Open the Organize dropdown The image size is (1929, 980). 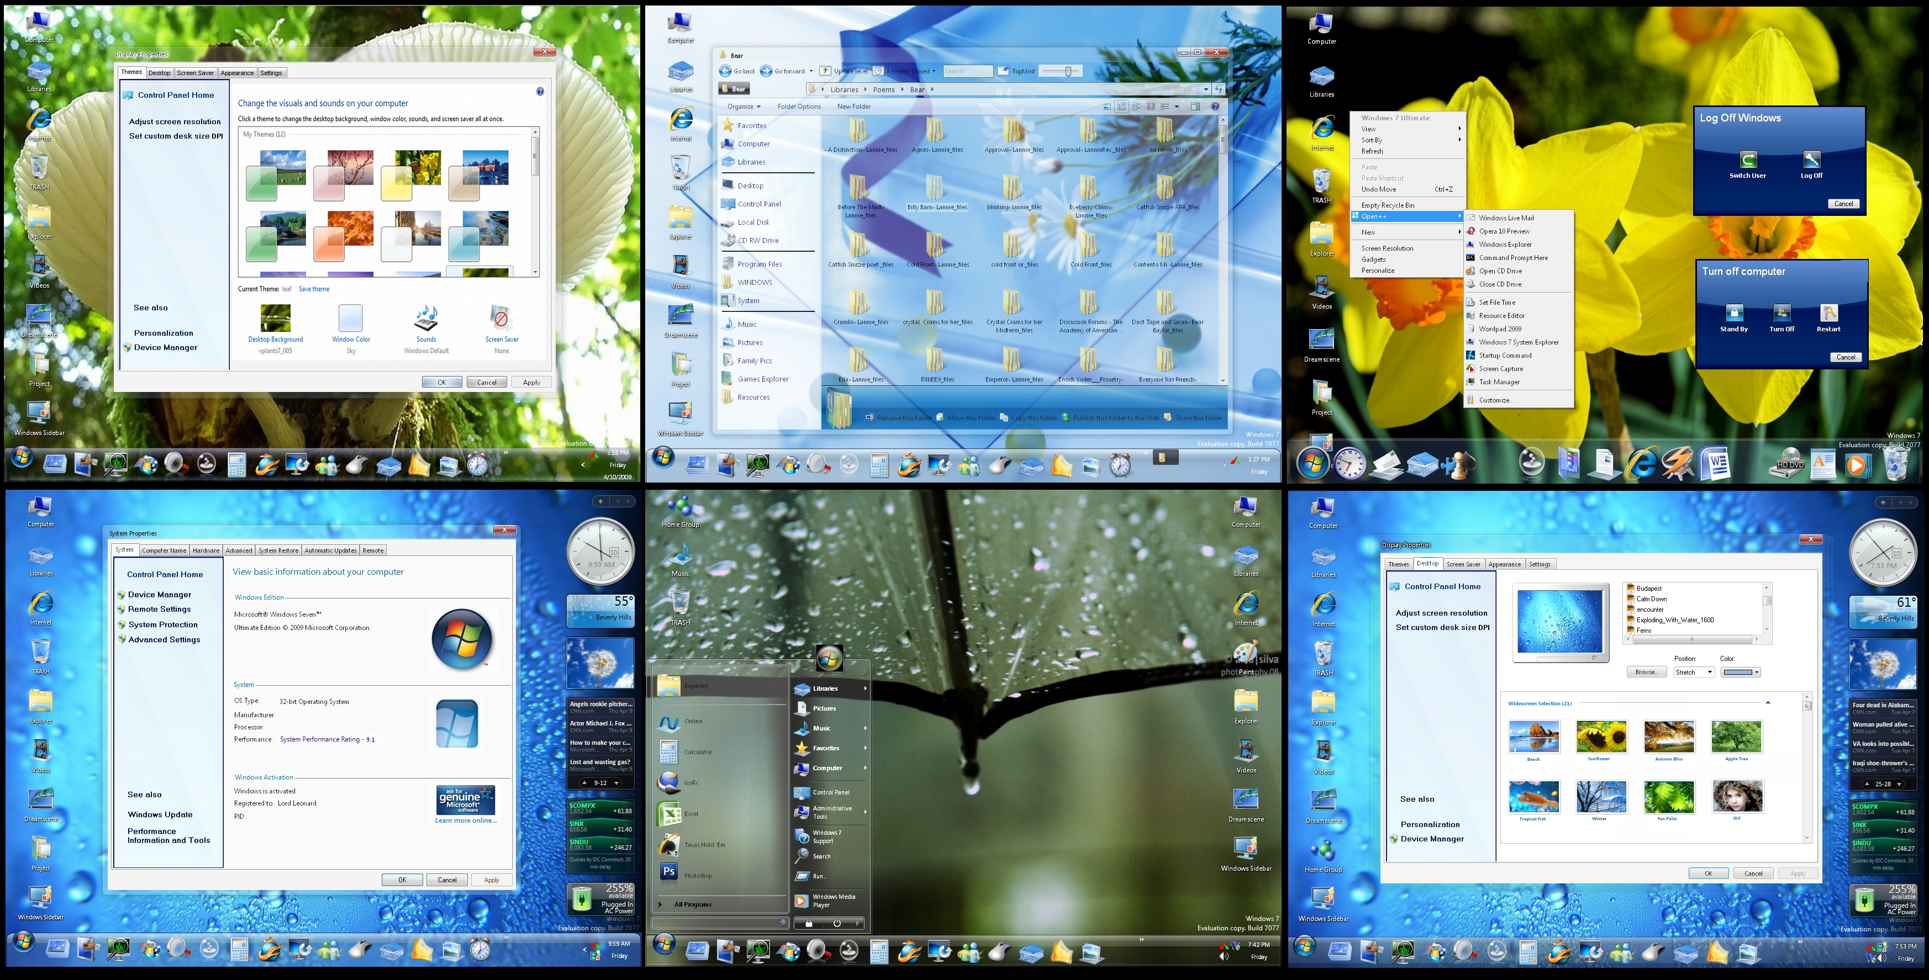(744, 107)
